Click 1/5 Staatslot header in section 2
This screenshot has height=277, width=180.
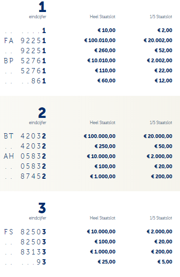point(161,123)
